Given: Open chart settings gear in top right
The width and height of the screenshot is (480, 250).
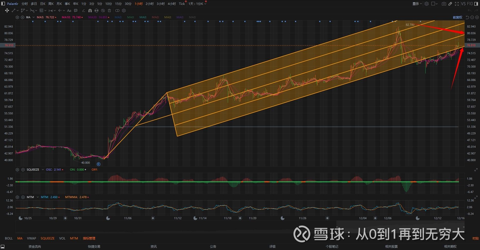Looking at the screenshot, I should click(x=426, y=4).
